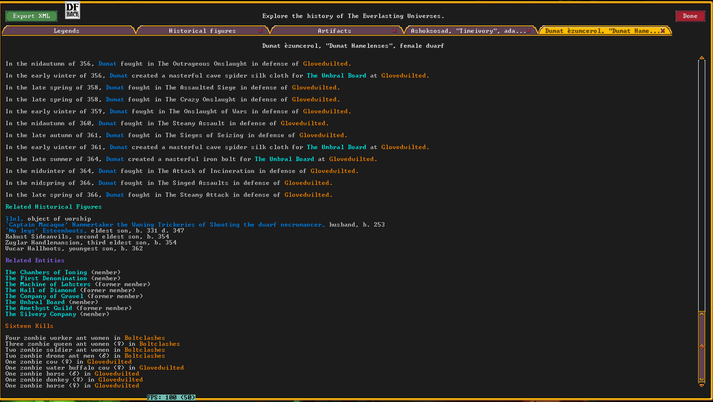
Task: Click the "Sixteen Kills" heading
Action: pyautogui.click(x=29, y=326)
